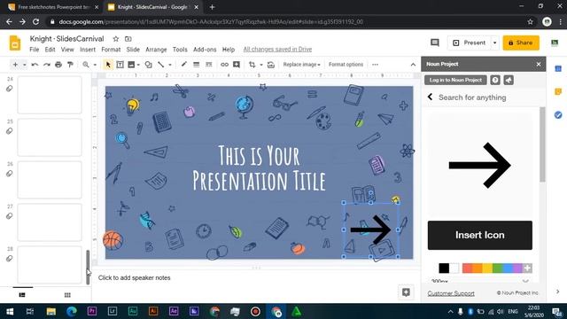Open border weight options
567x319 pixels.
tap(196, 65)
